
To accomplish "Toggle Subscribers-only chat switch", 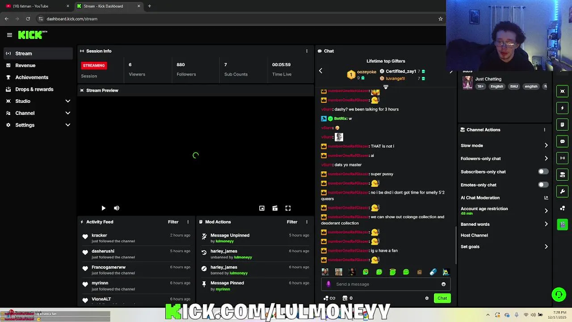I will coord(543,172).
